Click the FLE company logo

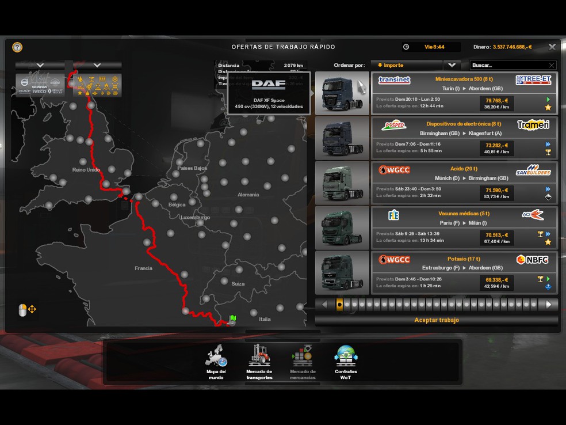(393, 215)
